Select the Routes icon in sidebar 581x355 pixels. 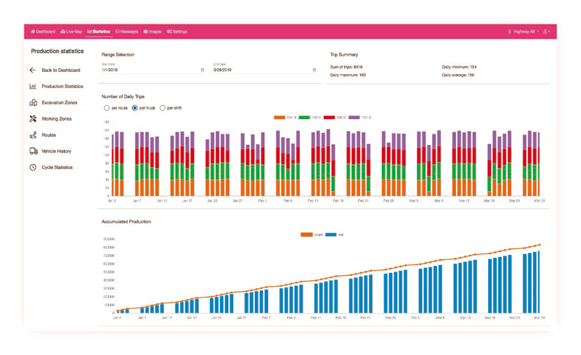pyautogui.click(x=33, y=135)
